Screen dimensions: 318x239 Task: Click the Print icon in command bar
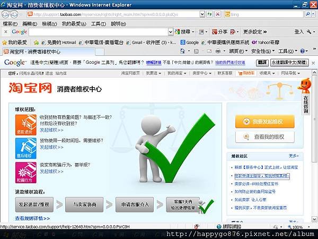click(218, 51)
